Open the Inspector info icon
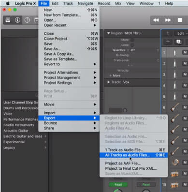The image size is (188, 192). coord(17,20)
